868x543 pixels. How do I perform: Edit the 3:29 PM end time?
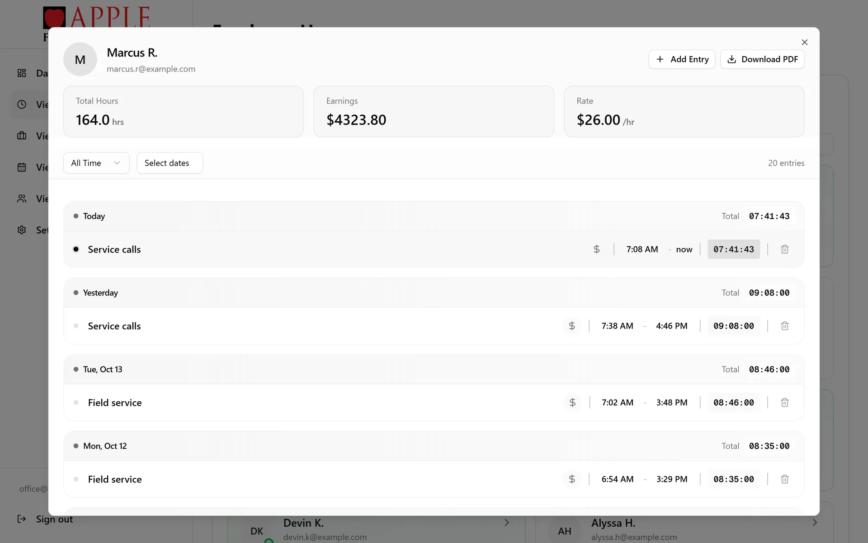[671, 479]
